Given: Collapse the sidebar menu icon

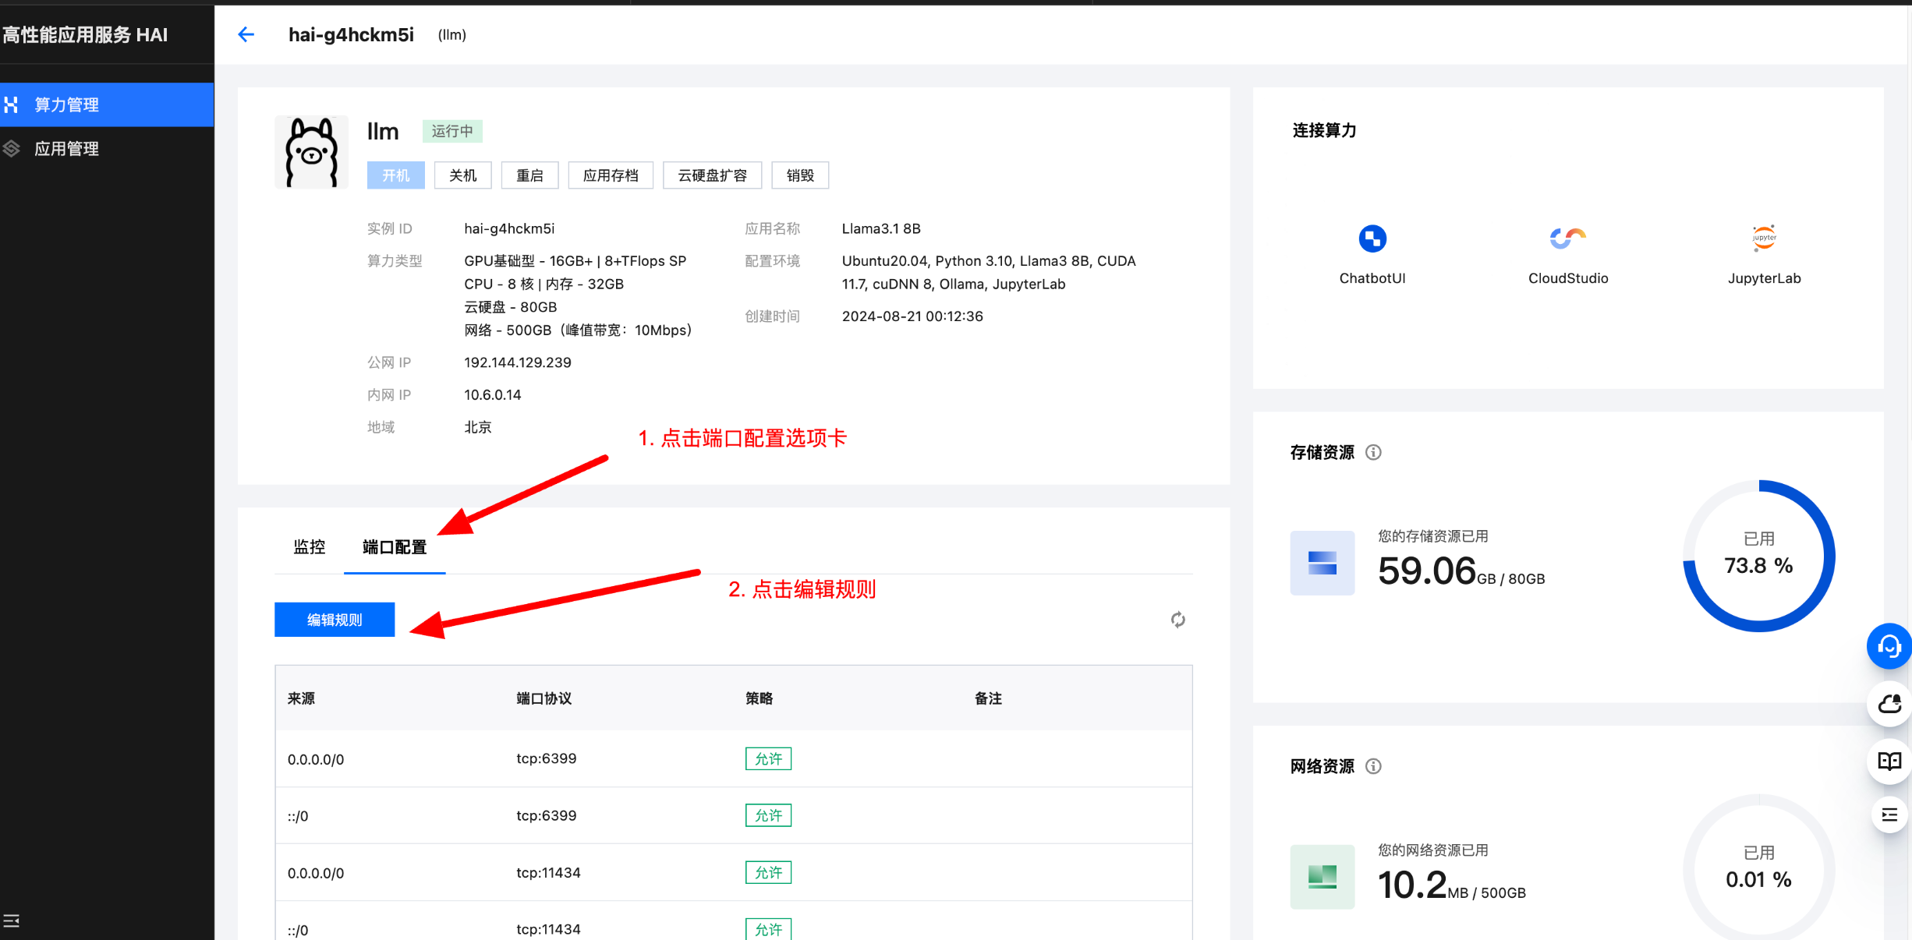Looking at the screenshot, I should 12,921.
